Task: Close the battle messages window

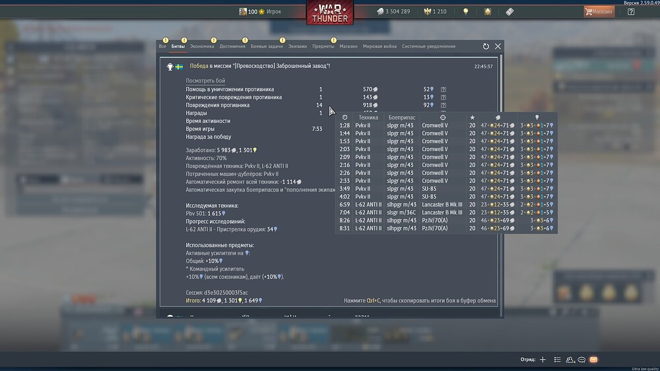Action: pyautogui.click(x=498, y=46)
